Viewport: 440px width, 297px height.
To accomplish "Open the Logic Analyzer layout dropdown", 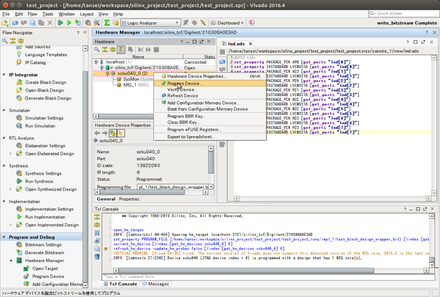I will click(x=150, y=23).
